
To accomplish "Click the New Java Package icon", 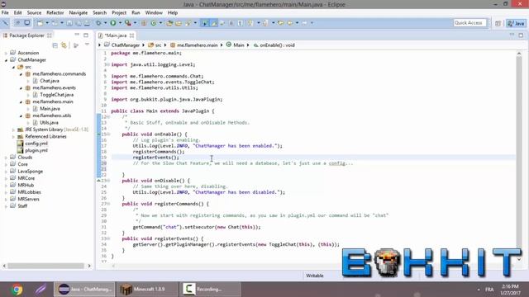I will click(x=144, y=23).
